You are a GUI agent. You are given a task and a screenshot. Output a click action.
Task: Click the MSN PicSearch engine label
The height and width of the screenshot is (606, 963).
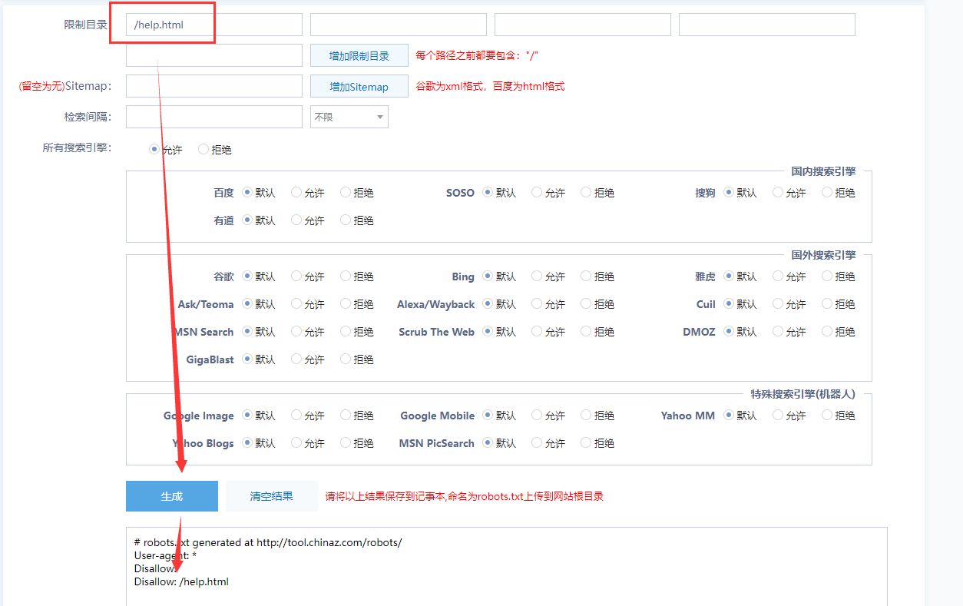tap(436, 443)
